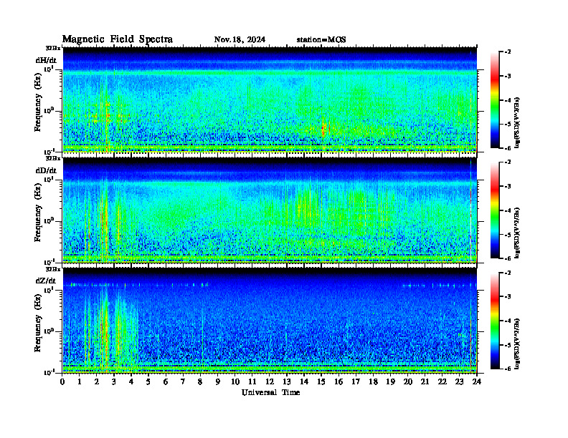Click the 10⁻¹ frequency tick on the dH/dt panel
This screenshot has width=568, height=438.
point(49,151)
